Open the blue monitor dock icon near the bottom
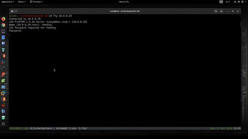Image resolution: width=248 pixels, height=139 pixels. coord(3,112)
